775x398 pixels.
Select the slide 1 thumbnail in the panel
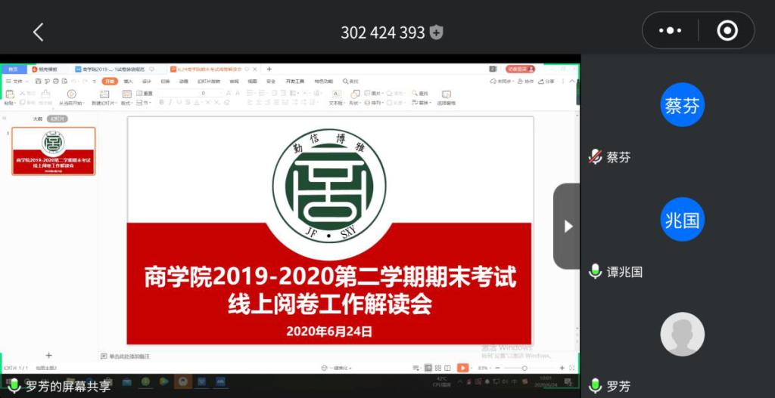coord(53,151)
